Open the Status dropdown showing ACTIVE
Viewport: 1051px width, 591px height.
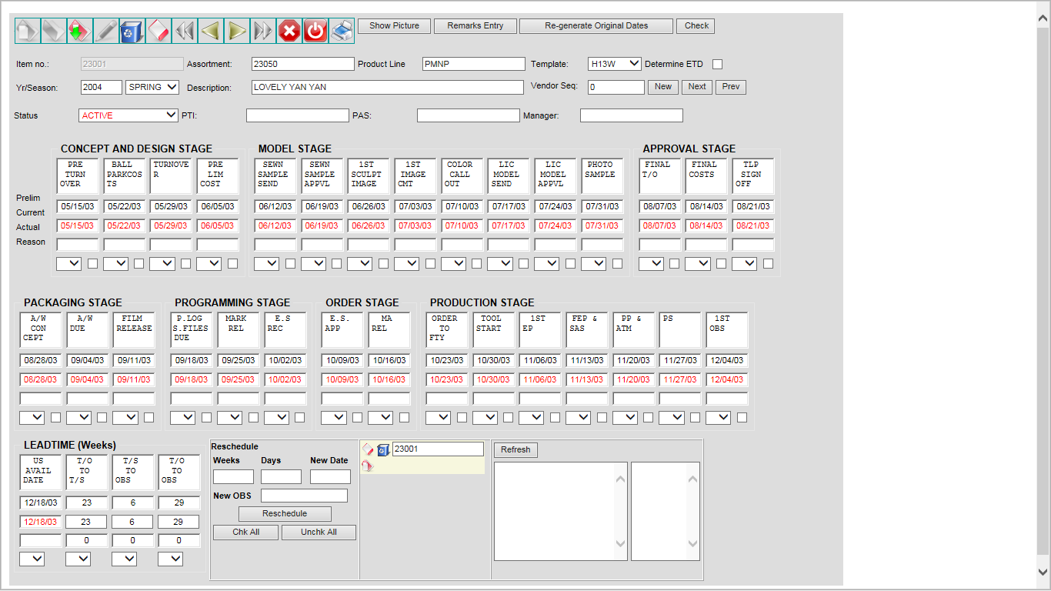click(x=128, y=115)
